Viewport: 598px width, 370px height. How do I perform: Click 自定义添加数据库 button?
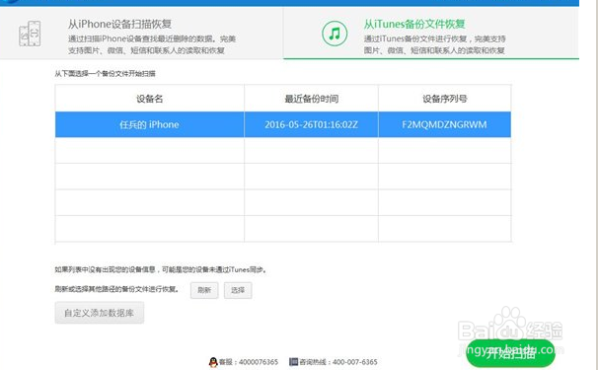coord(99,313)
